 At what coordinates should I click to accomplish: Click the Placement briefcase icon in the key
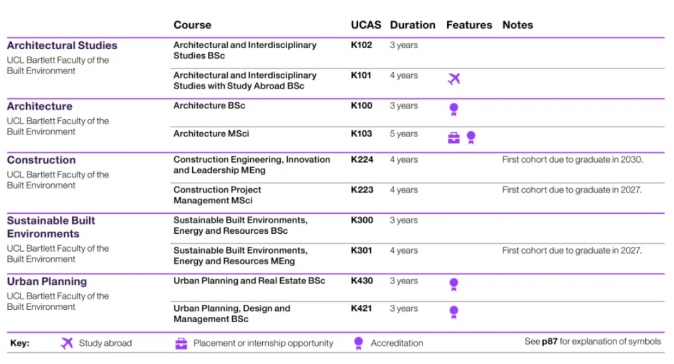click(181, 343)
